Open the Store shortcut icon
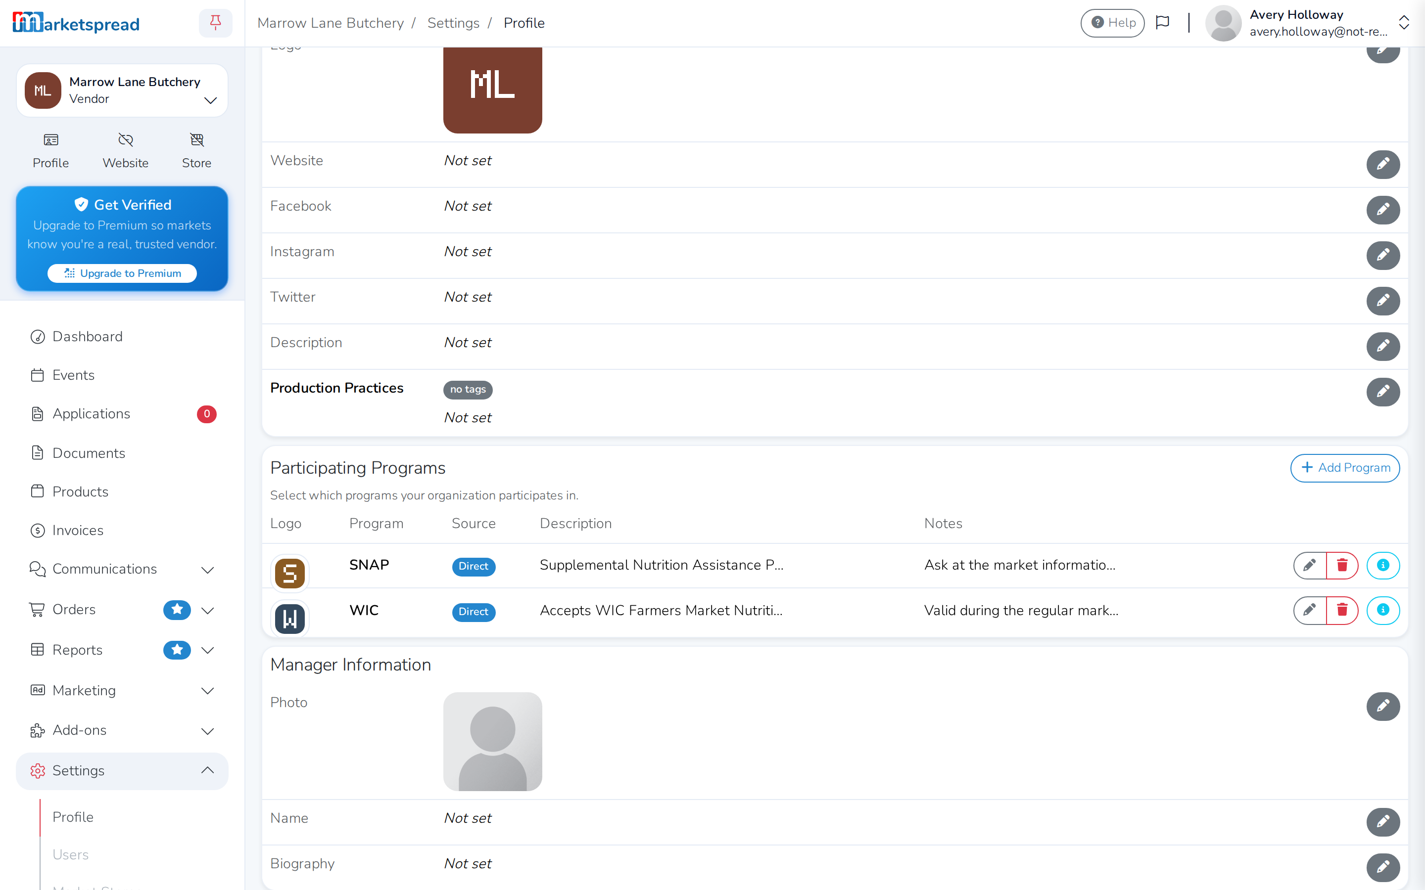This screenshot has width=1425, height=890. click(196, 151)
